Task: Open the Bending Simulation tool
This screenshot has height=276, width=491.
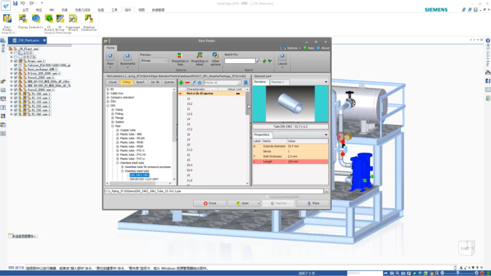Action: click(x=89, y=22)
